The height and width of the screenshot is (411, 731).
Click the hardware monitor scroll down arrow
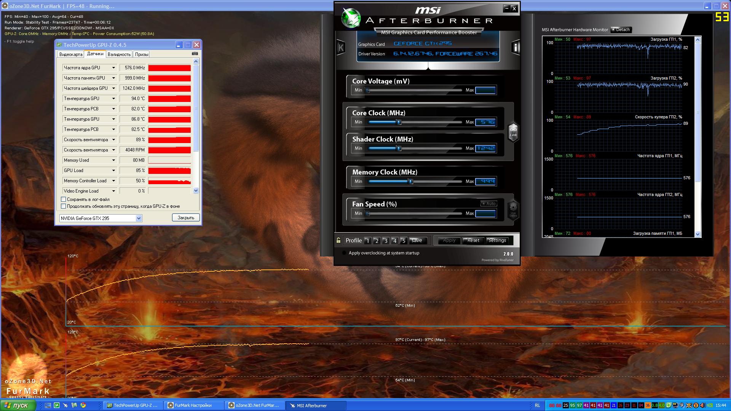click(x=698, y=234)
